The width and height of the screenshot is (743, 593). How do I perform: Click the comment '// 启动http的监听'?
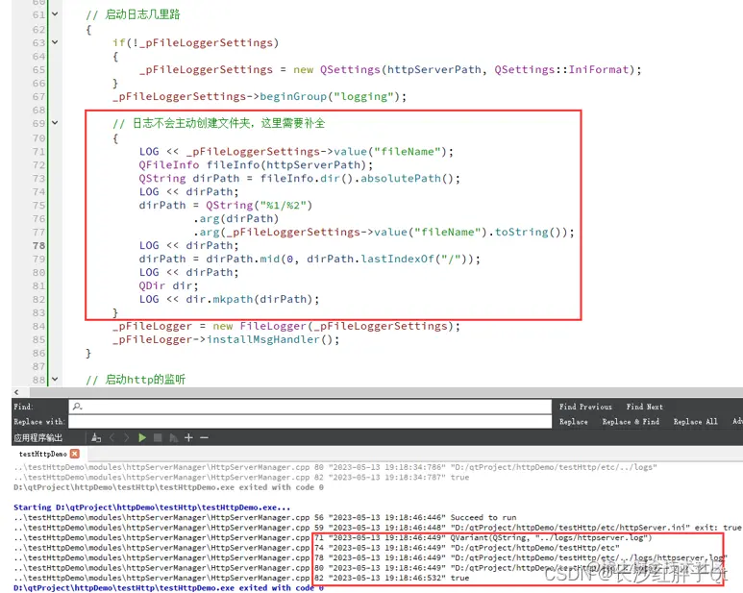[136, 380]
